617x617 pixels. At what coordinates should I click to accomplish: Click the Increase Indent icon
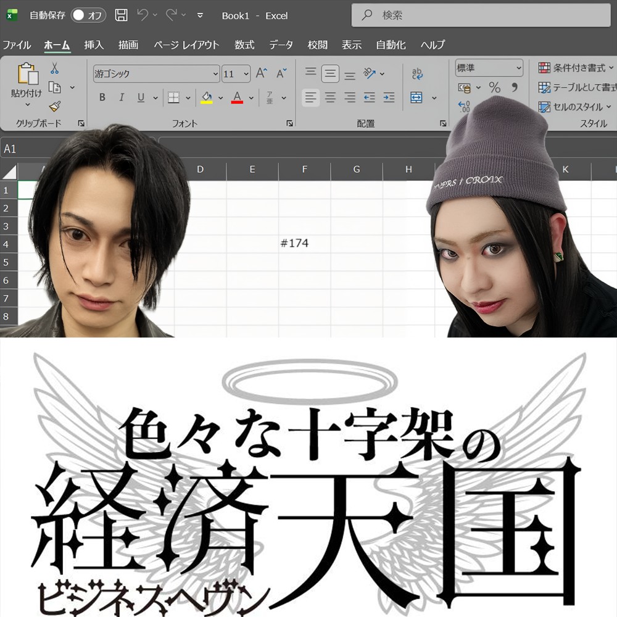(x=389, y=97)
